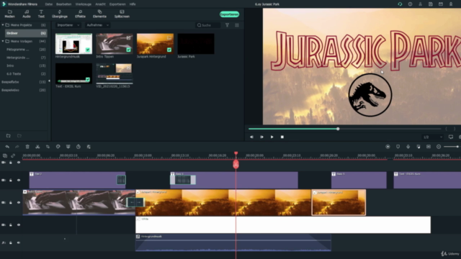This screenshot has width=461, height=259.
Task: Select the Ordner folder entry
Action: click(x=26, y=33)
